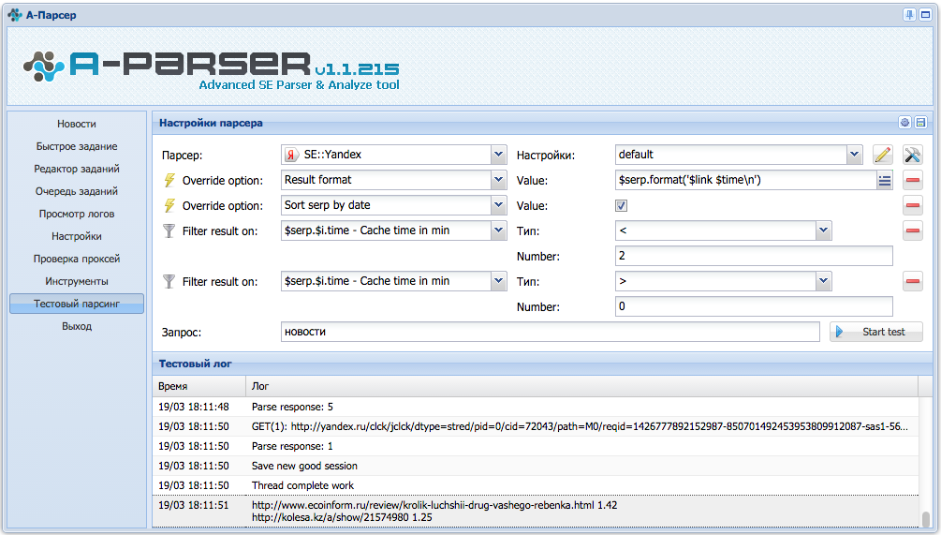Expand the Парсер SE::Yandex dropdown

[498, 155]
